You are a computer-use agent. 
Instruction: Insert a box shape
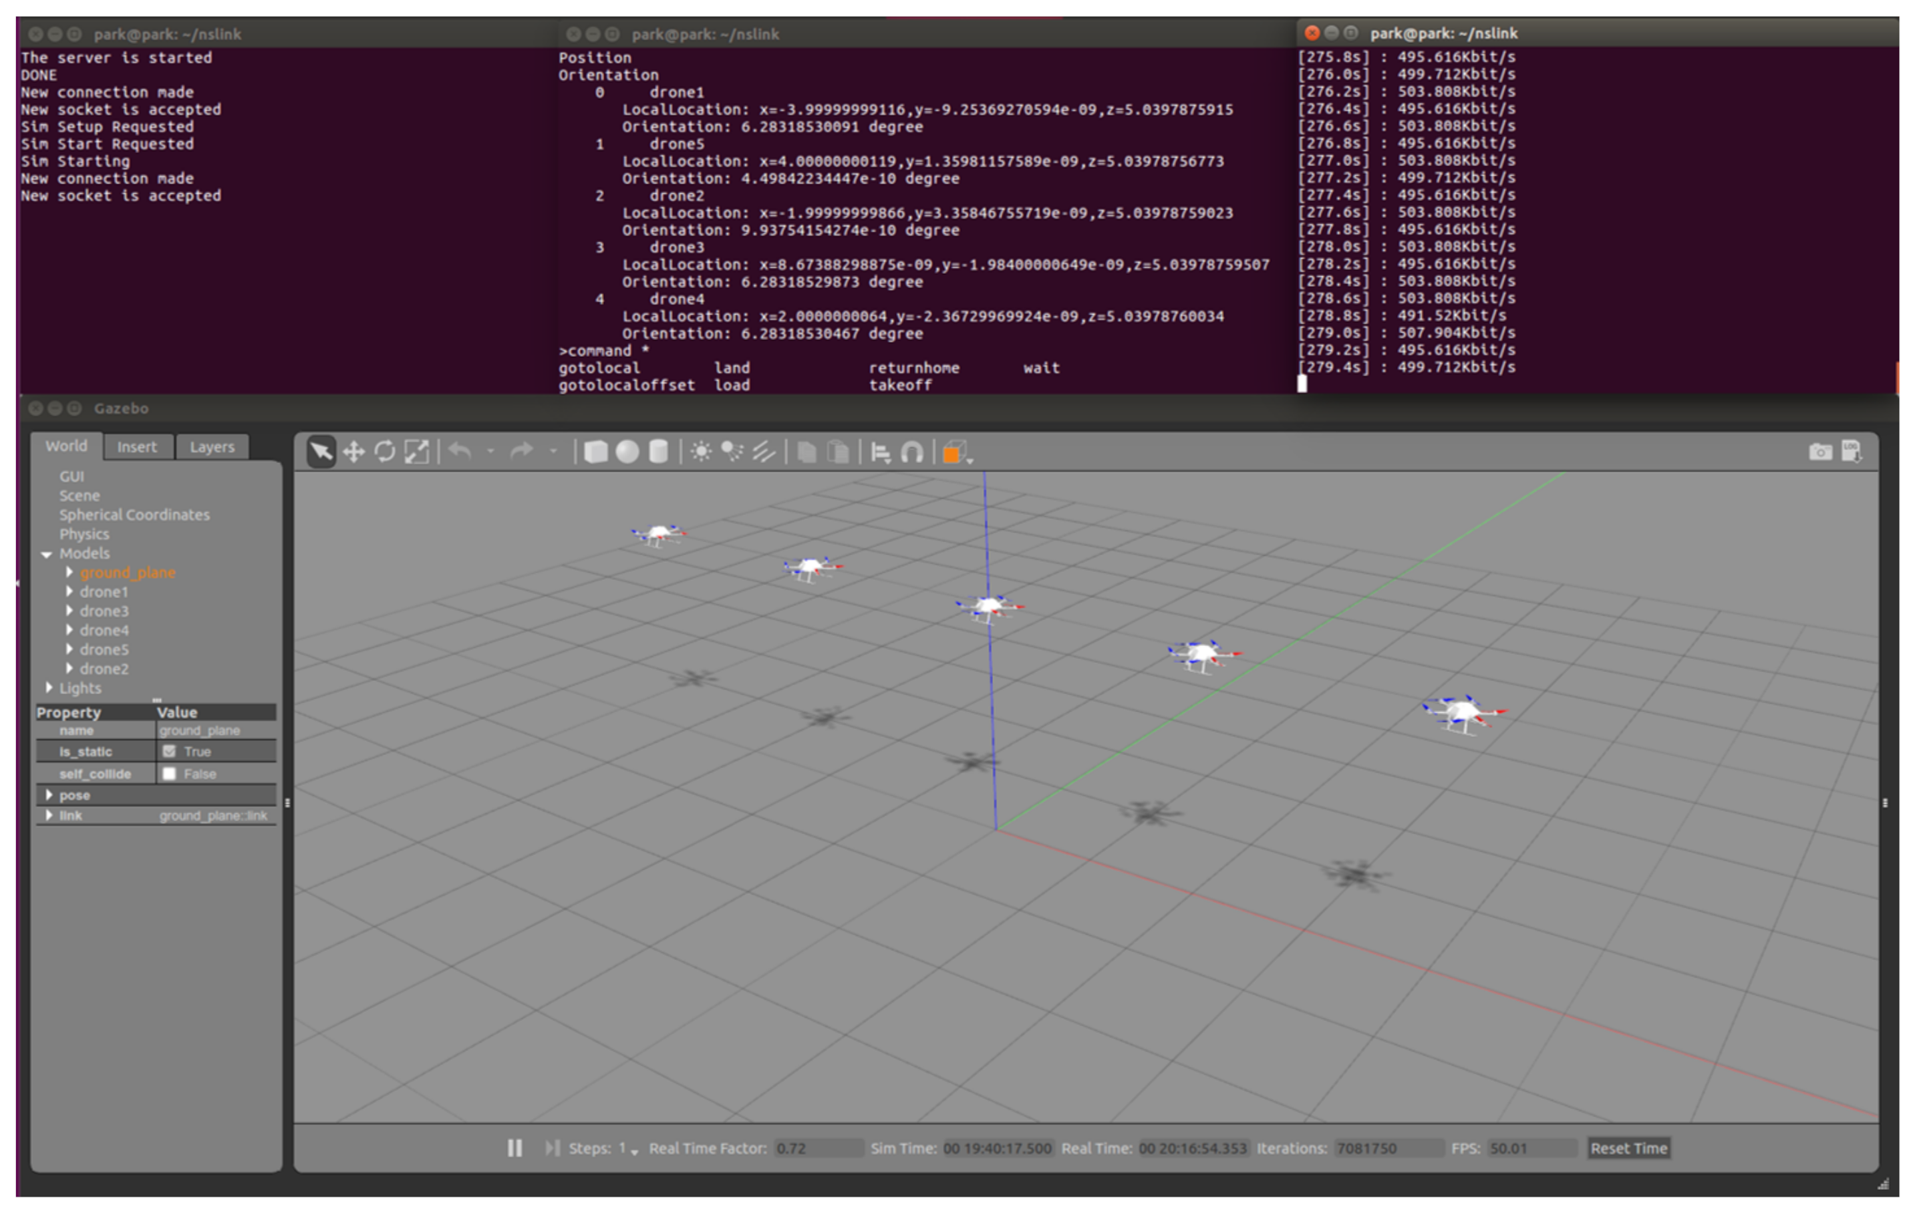tap(595, 452)
